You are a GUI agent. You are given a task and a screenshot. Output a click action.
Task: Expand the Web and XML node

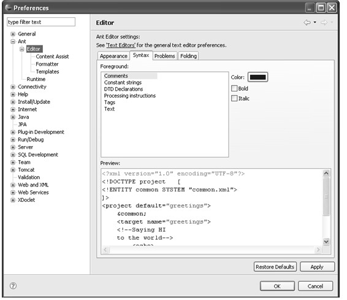[x=13, y=185]
